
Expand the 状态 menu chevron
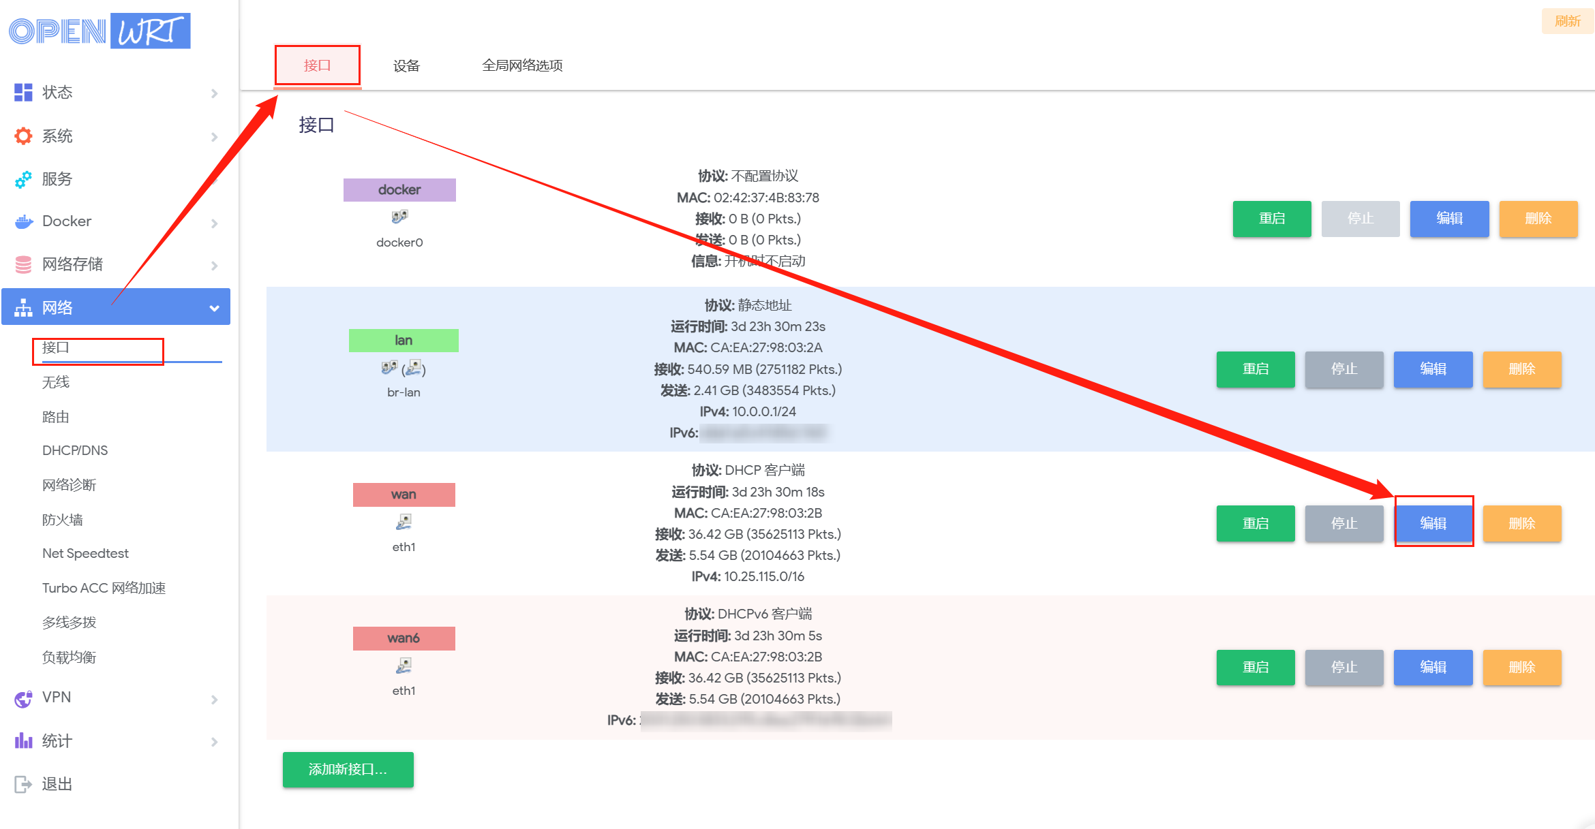coord(214,93)
